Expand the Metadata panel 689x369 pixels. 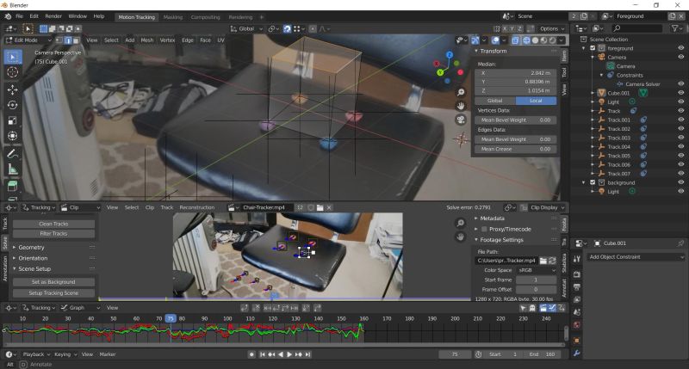(x=492, y=218)
